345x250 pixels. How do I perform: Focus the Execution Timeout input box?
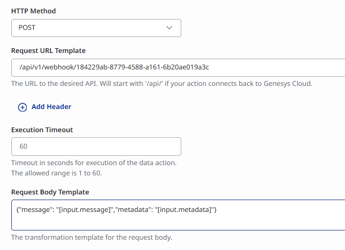coord(96,147)
